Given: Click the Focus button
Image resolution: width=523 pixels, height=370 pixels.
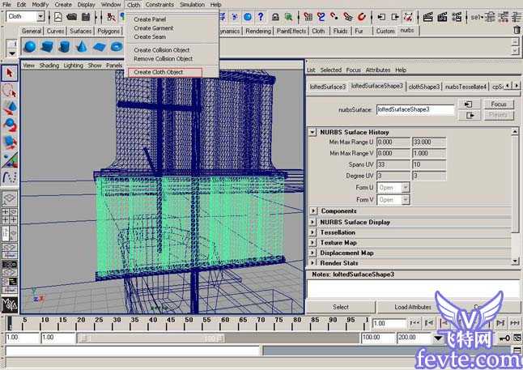Looking at the screenshot, I should 499,104.
